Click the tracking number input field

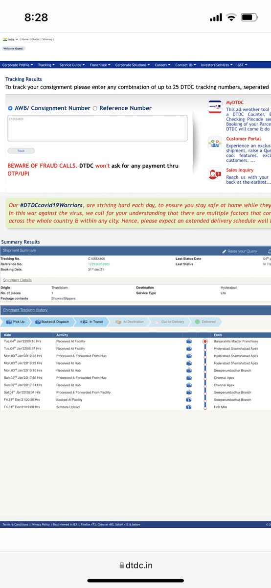click(x=97, y=128)
